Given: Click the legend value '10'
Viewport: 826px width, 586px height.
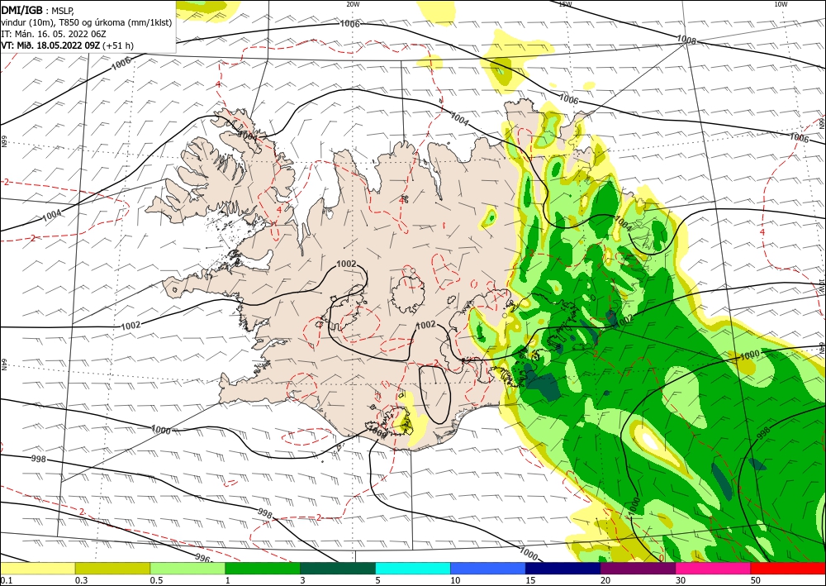Looking at the screenshot, I should [455, 580].
